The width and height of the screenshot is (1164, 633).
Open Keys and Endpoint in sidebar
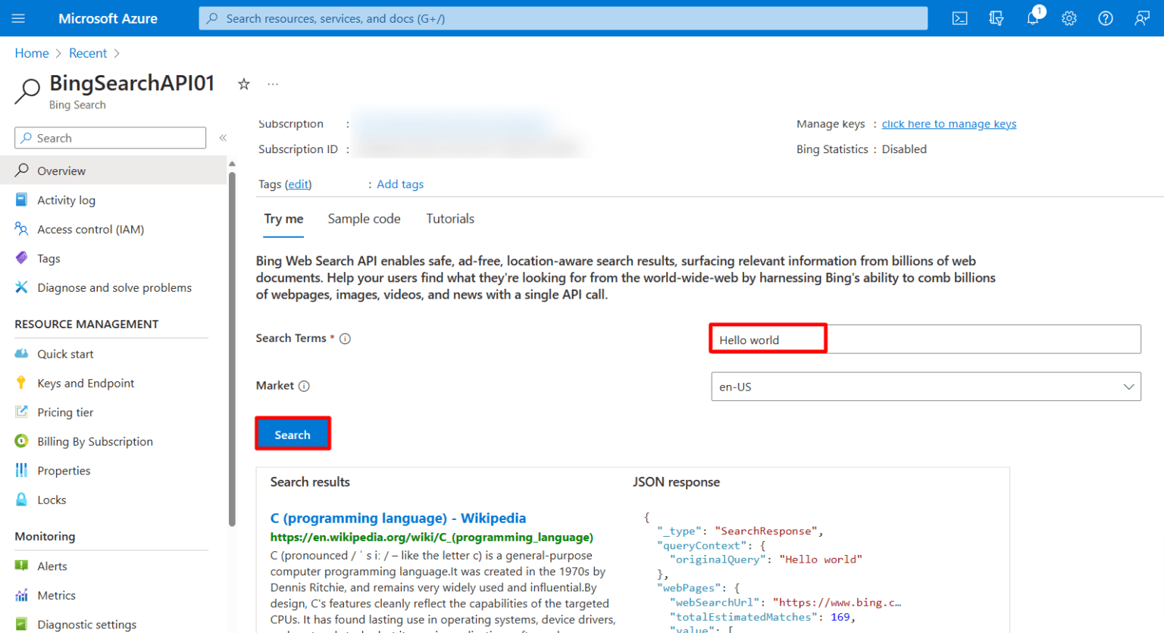pos(86,383)
